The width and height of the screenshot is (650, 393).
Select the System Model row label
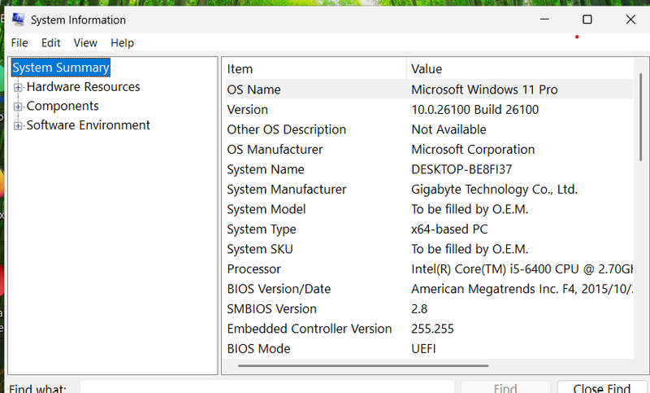[x=266, y=209]
